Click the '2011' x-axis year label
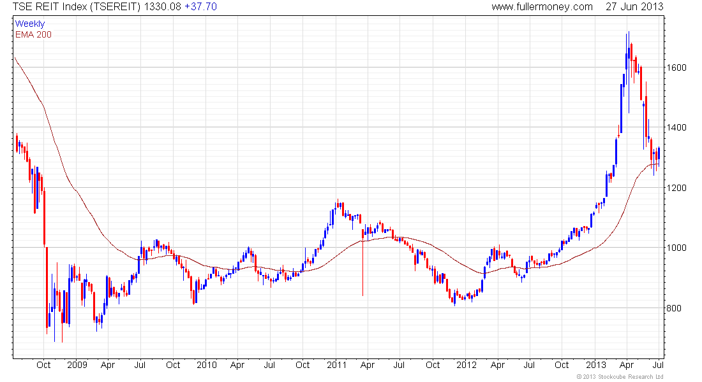Viewport: 702px width, 382px height. point(337,365)
